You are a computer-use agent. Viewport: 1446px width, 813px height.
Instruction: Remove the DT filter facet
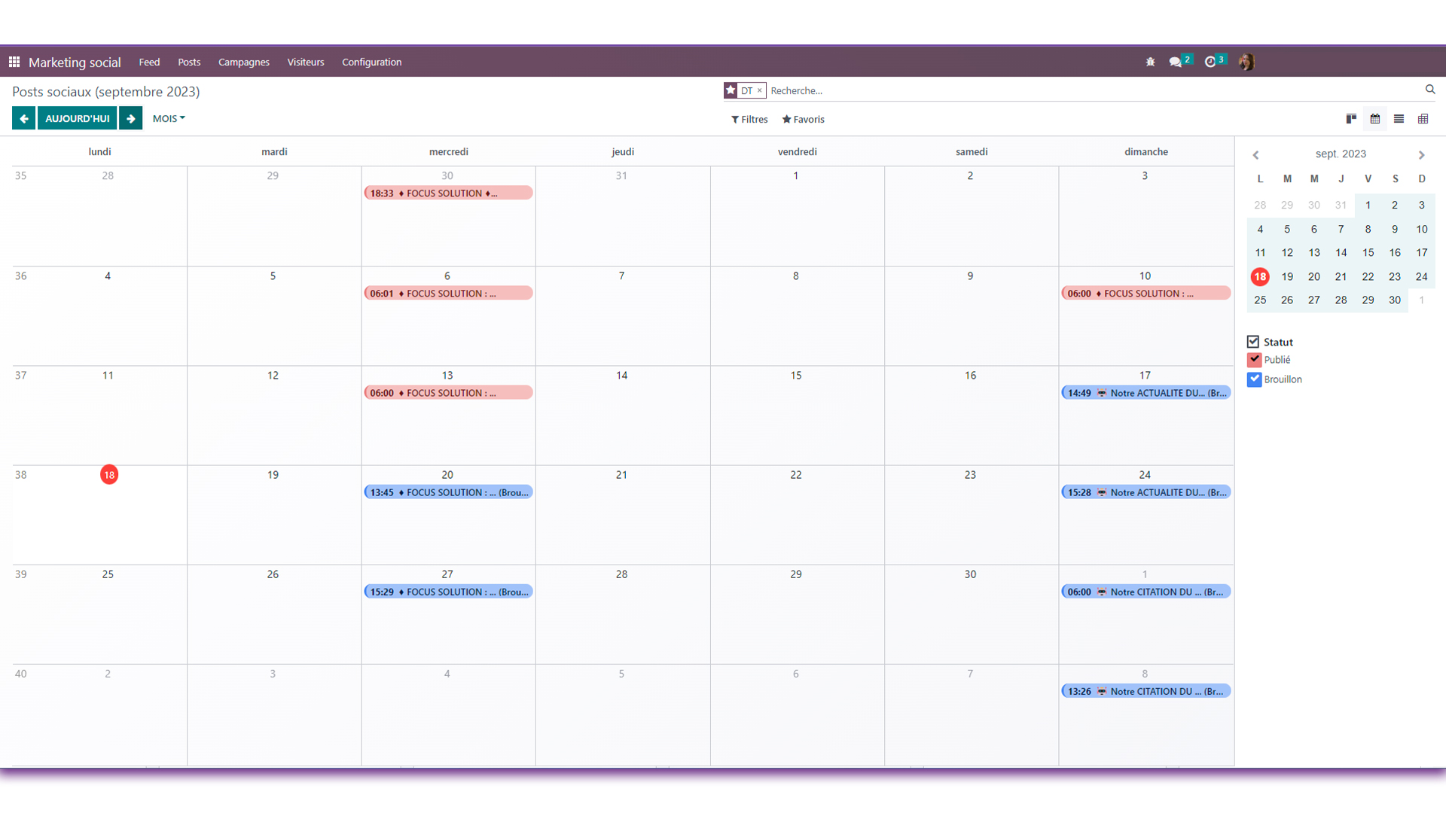tap(759, 90)
